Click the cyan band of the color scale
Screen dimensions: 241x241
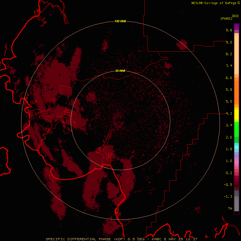coord(236,147)
